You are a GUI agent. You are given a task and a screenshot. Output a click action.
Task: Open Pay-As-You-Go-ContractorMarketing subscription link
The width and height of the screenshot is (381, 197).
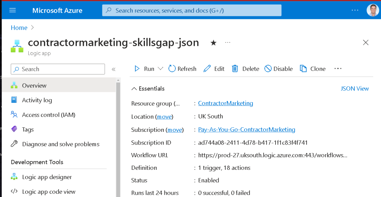point(247,130)
